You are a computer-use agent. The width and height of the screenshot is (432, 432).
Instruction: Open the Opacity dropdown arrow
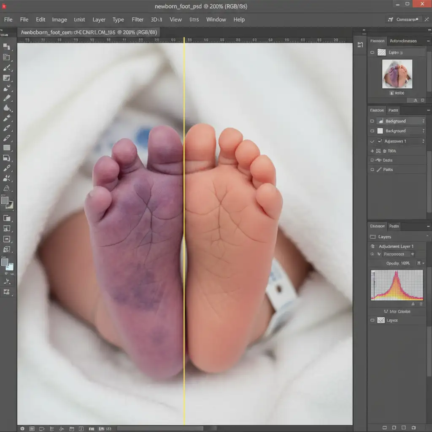pos(423,263)
